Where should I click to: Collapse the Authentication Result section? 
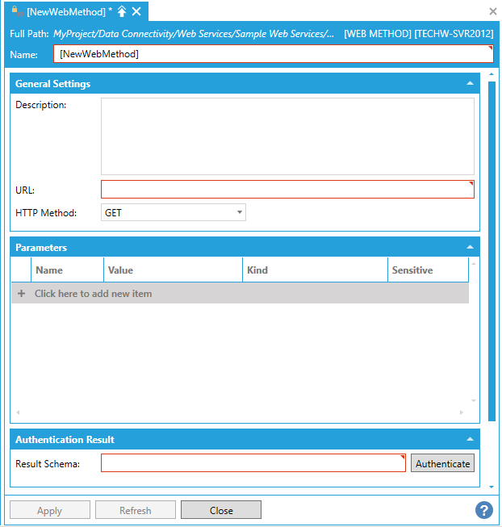click(470, 439)
